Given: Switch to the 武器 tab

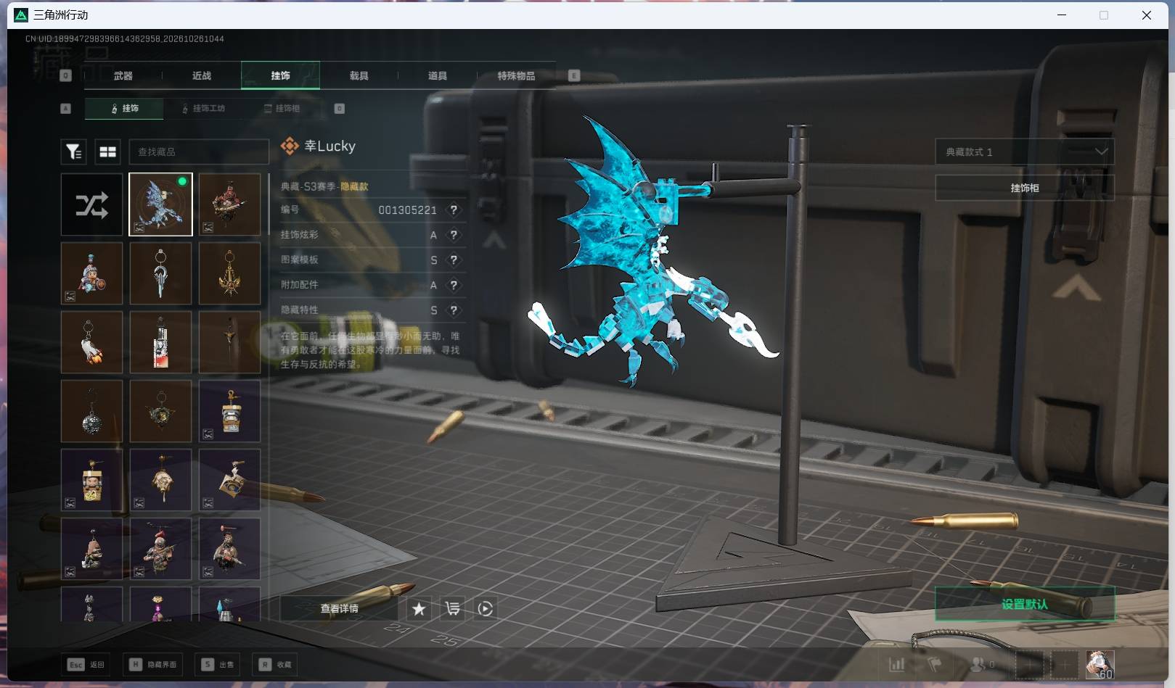Looking at the screenshot, I should tap(123, 75).
